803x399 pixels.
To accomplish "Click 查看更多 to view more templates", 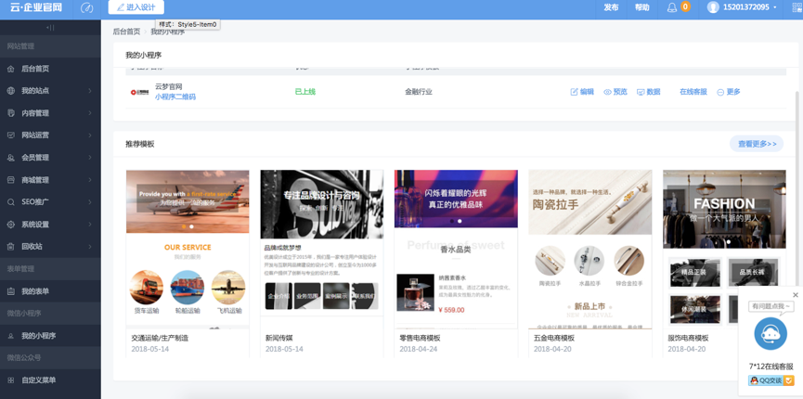I will click(756, 144).
